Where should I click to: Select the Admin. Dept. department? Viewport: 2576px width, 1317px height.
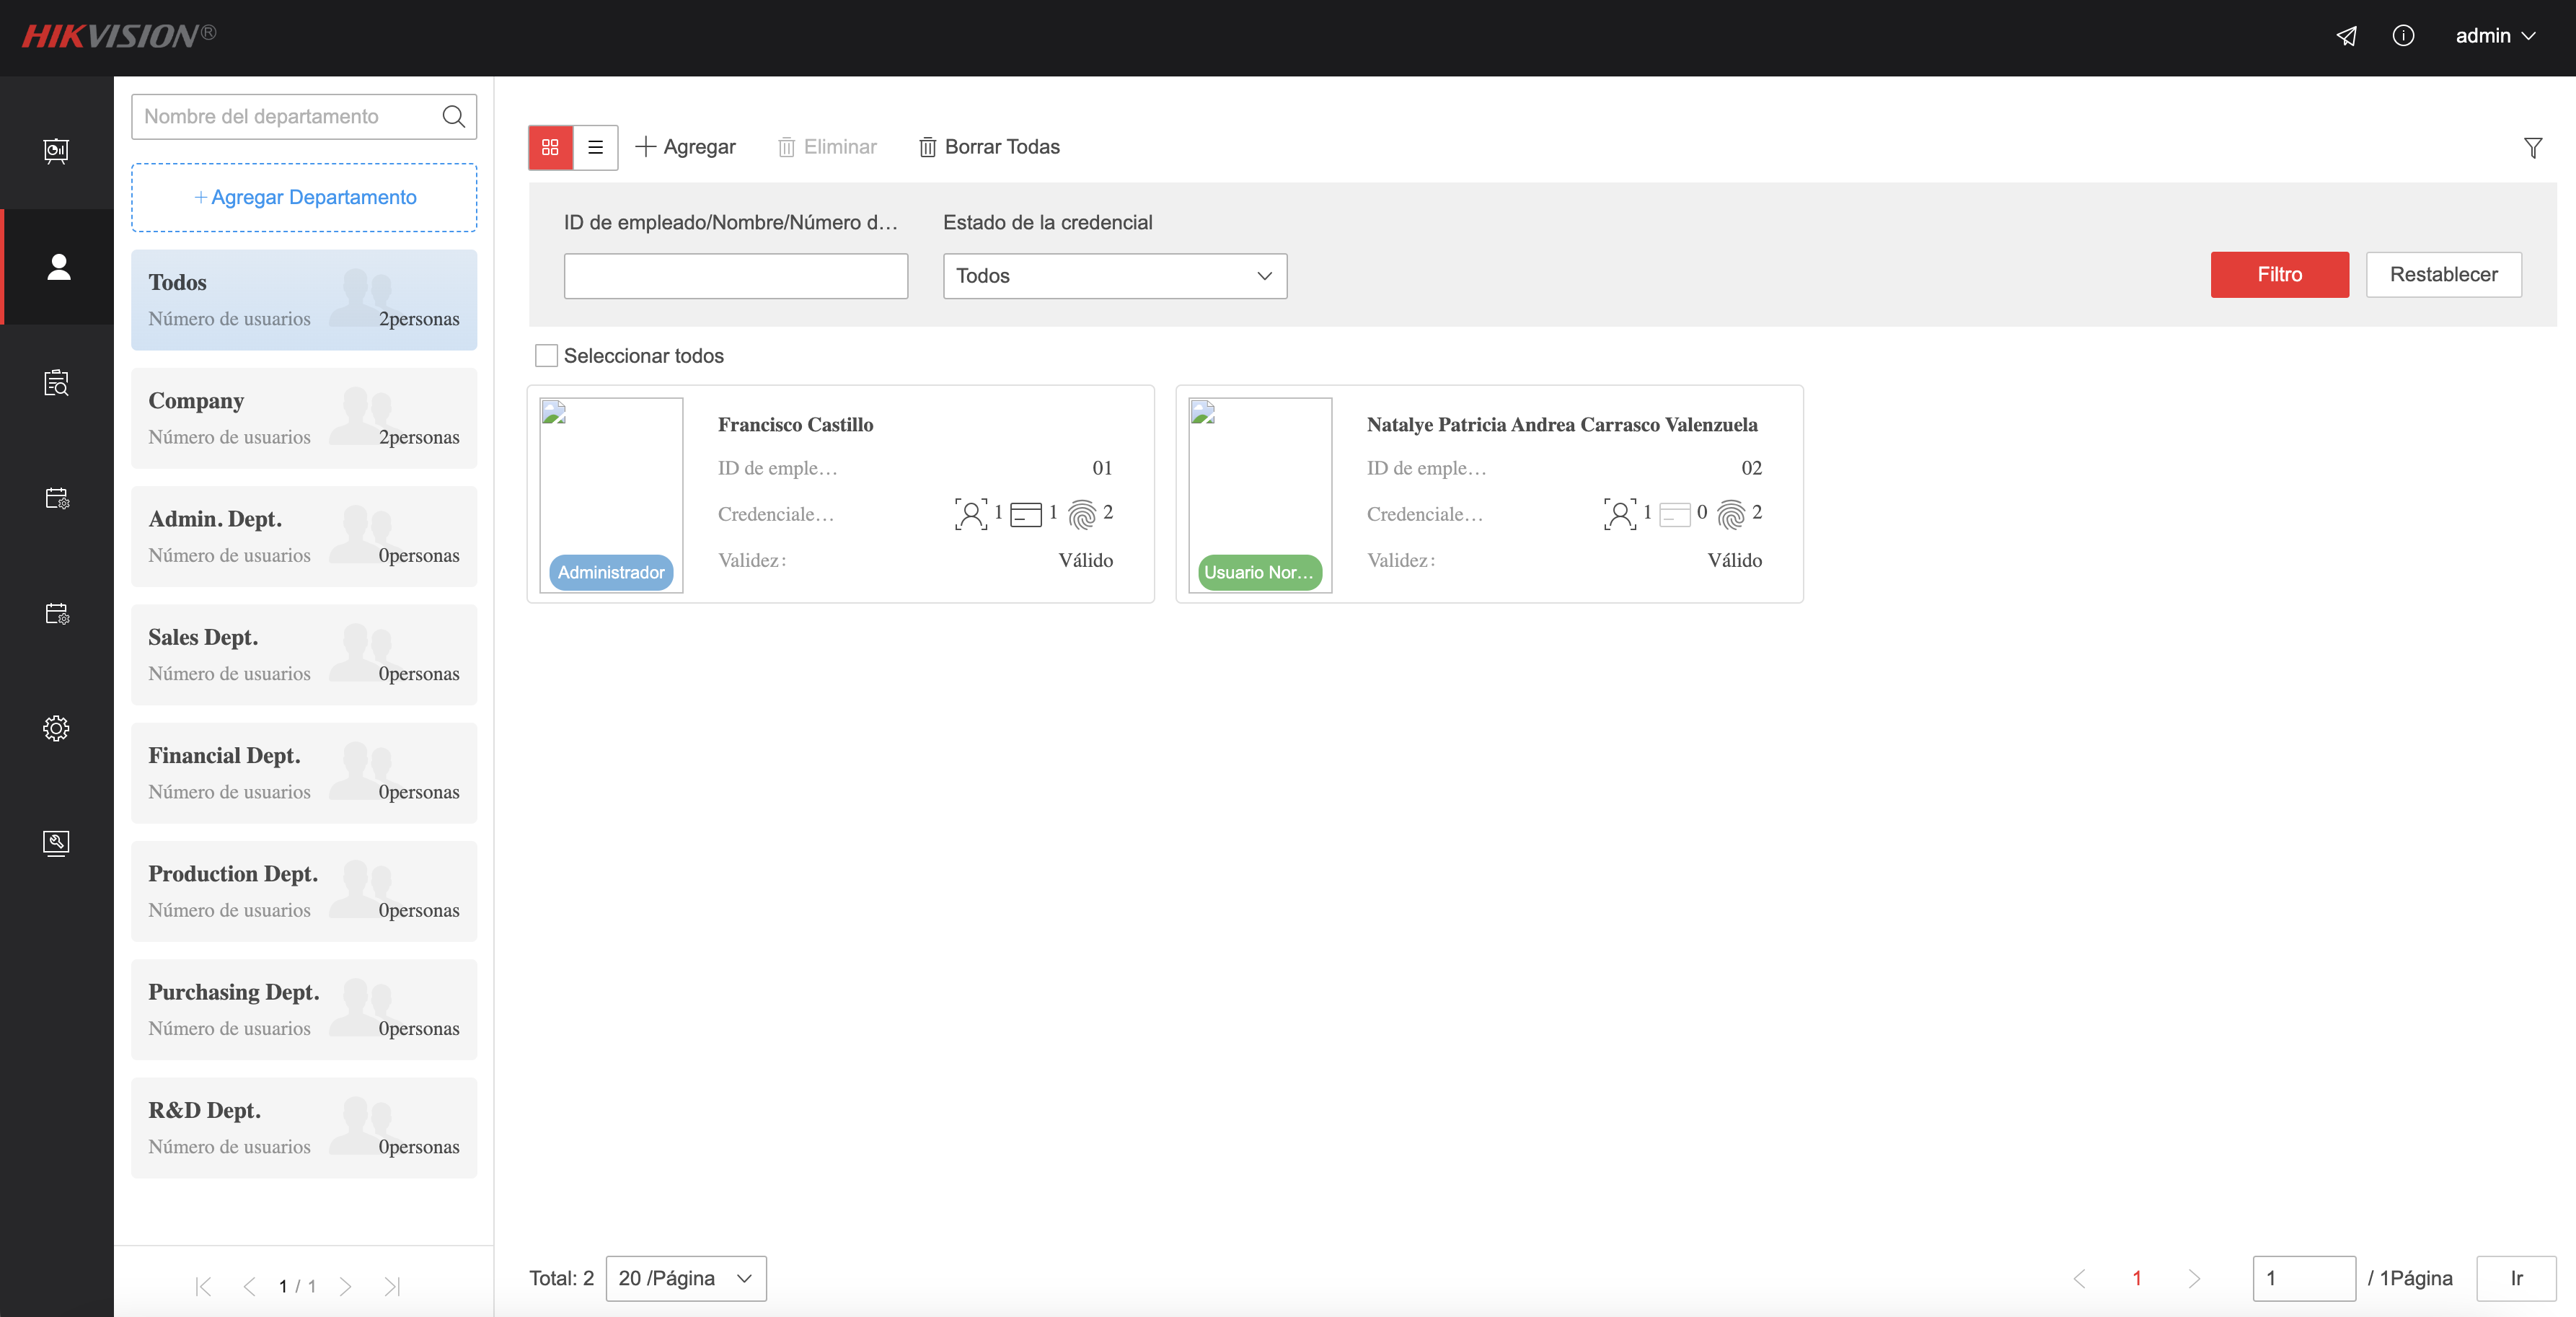tap(304, 536)
